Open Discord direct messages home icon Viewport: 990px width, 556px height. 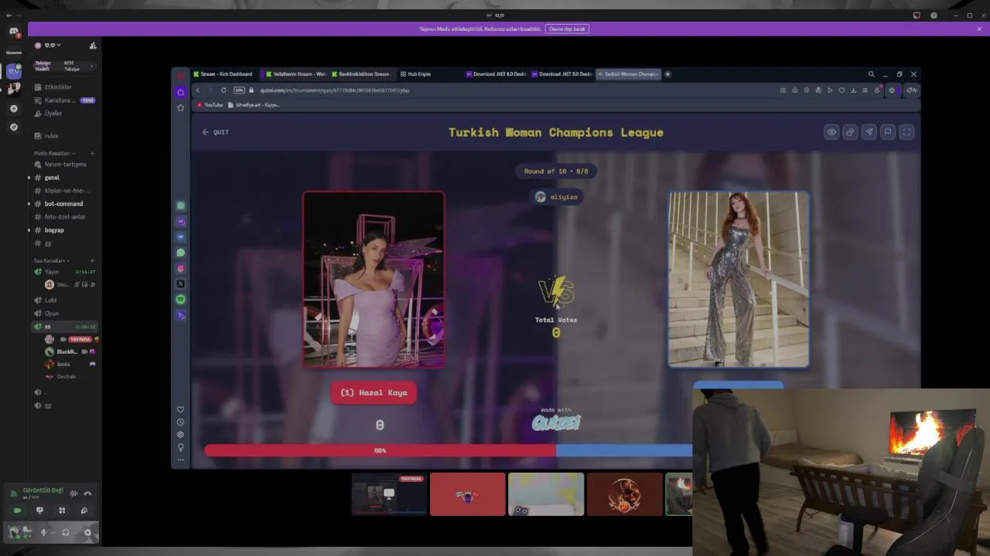click(x=13, y=32)
